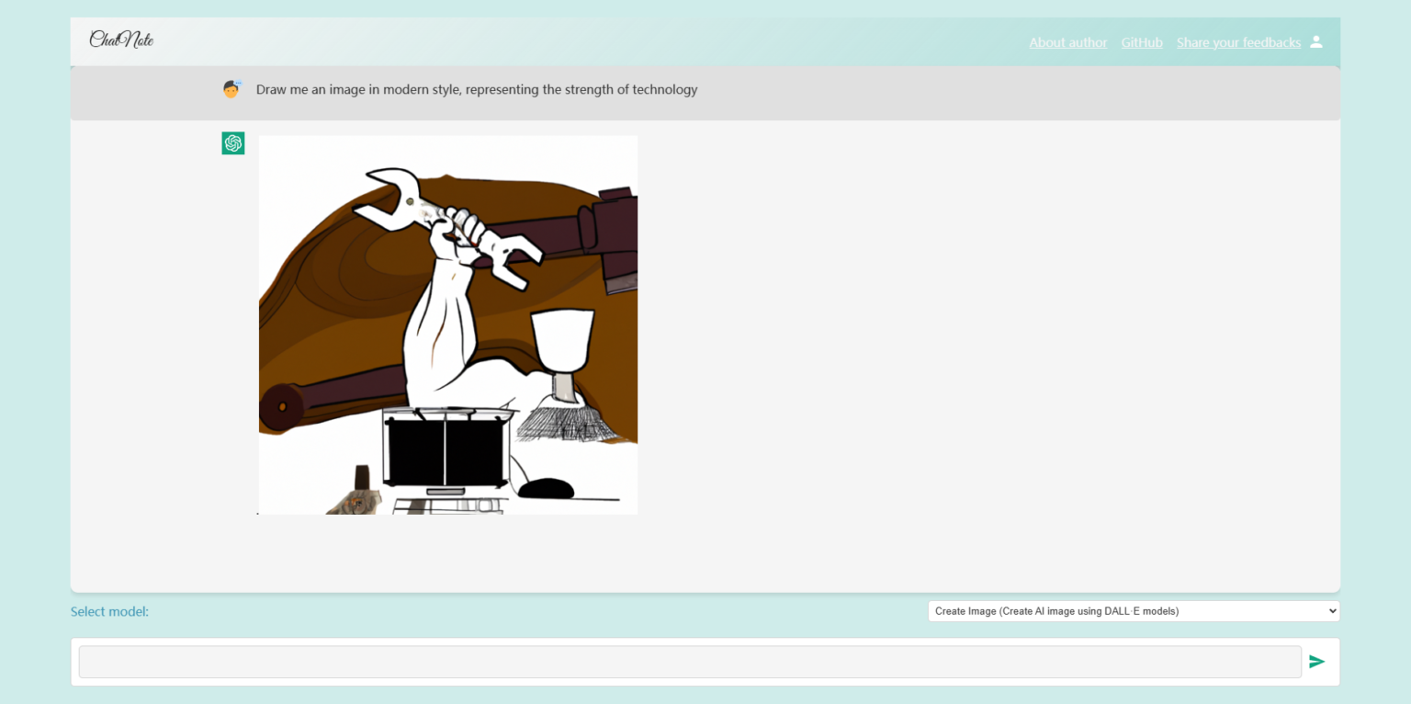Click the "Select model:" label

(109, 611)
